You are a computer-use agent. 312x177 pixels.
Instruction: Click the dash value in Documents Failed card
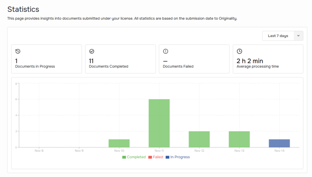[x=165, y=61]
